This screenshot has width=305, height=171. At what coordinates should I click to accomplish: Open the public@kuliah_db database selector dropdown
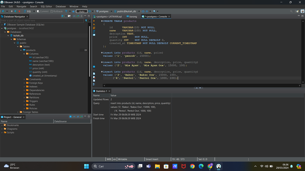tap(139, 11)
